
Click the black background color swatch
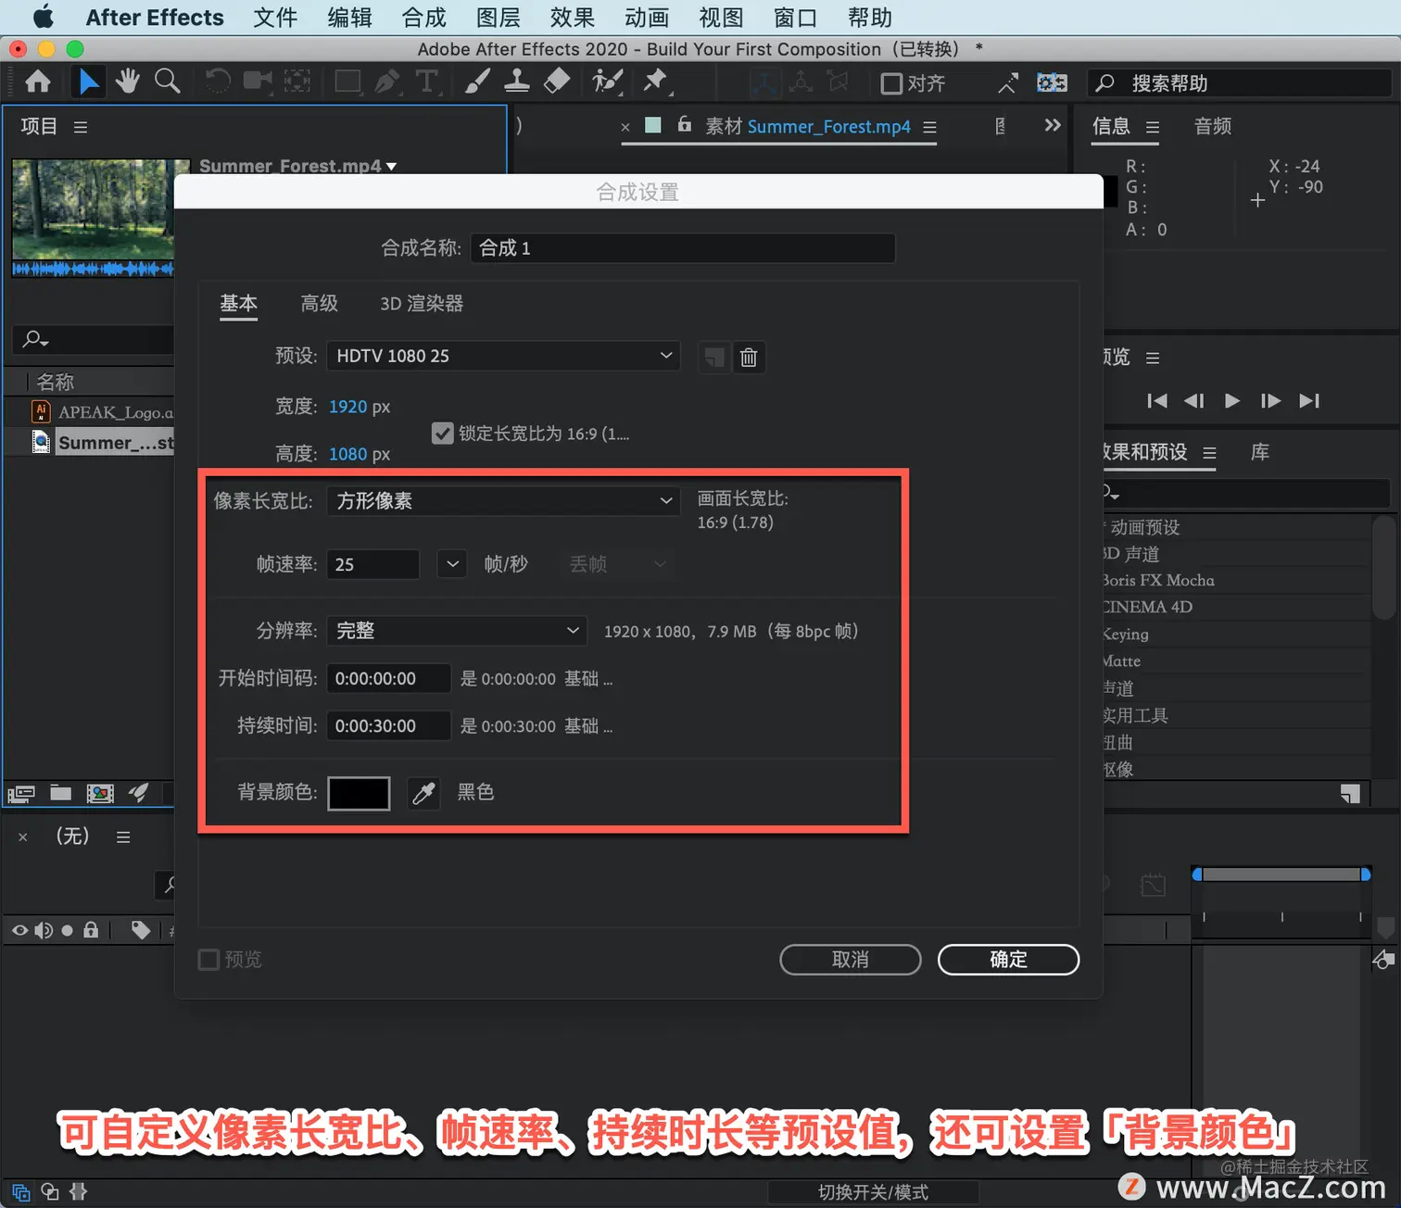pos(359,793)
